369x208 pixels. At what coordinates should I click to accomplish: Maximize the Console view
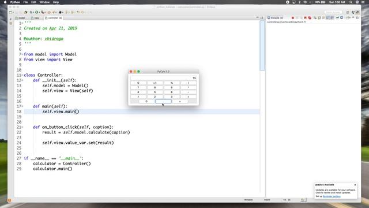click(357, 18)
